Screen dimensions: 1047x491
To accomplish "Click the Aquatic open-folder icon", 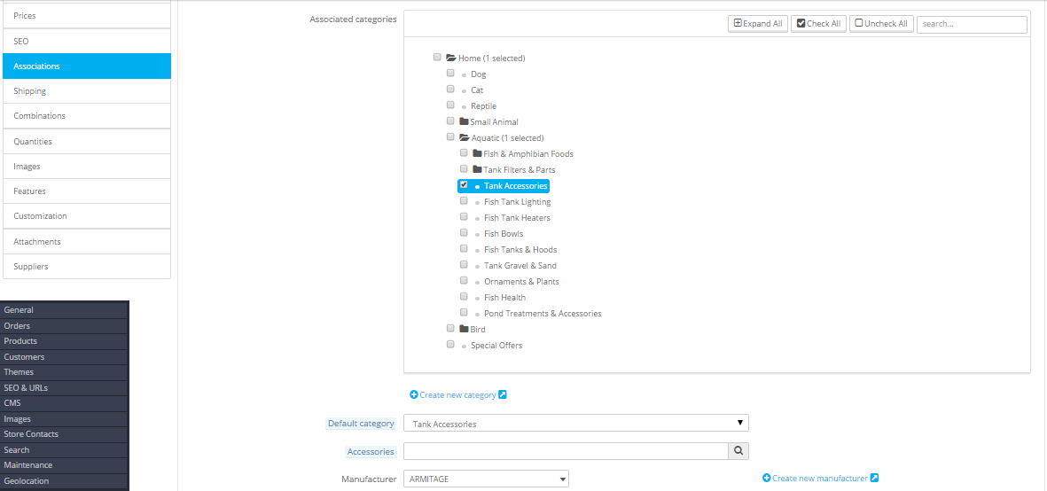I will coord(465,137).
